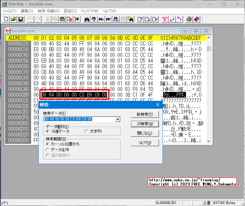The image size is (245, 206).
Task: Open the 編集(E) menu
Action: (27, 11)
